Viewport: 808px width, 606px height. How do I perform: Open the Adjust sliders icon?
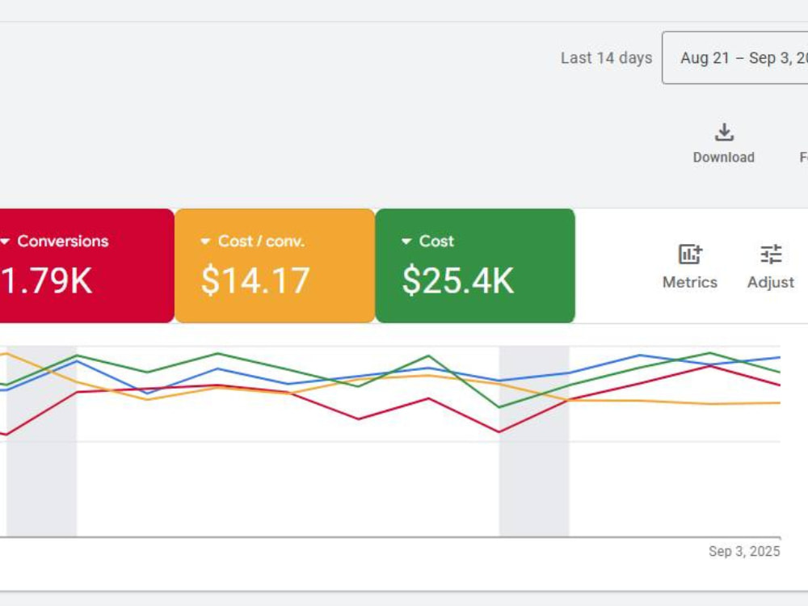(x=771, y=254)
